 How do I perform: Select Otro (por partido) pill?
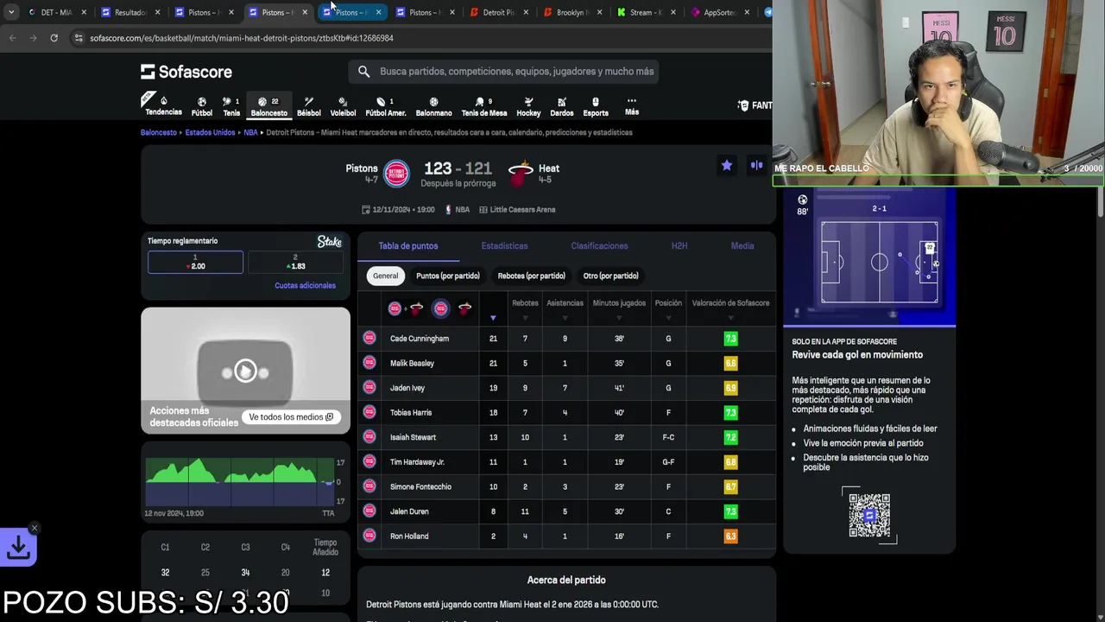(x=610, y=276)
